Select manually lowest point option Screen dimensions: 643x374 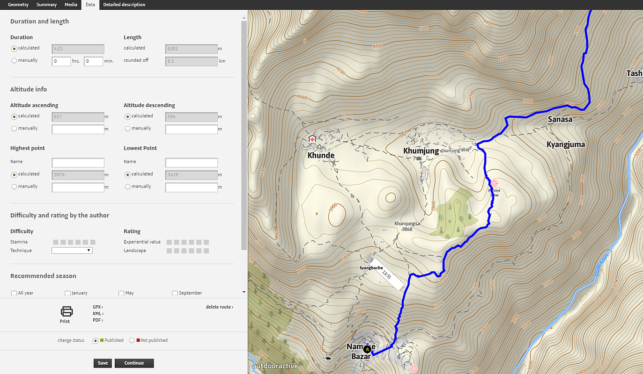point(127,187)
